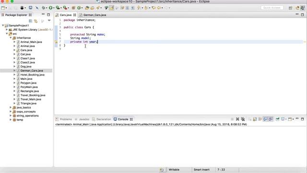Viewport: 307px width, 173px height.
Task: Click Remove Launch X icon in Console
Action: [x=237, y=119]
